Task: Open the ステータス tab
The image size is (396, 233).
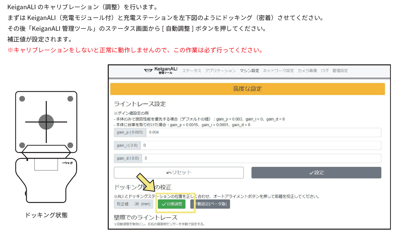Action: pos(192,71)
